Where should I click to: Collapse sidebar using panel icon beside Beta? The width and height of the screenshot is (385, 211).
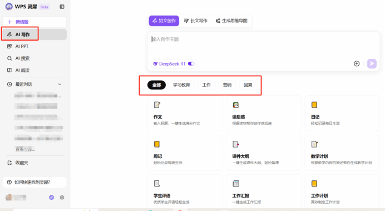click(62, 7)
